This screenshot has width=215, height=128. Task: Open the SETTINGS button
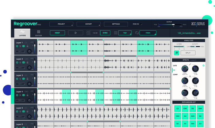pos(116,24)
